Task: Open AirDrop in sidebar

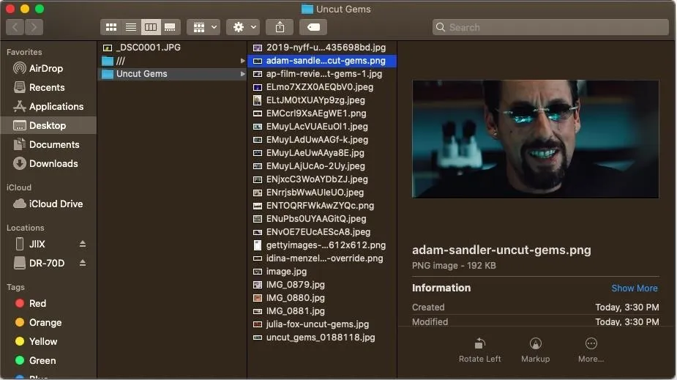Action: [48, 68]
